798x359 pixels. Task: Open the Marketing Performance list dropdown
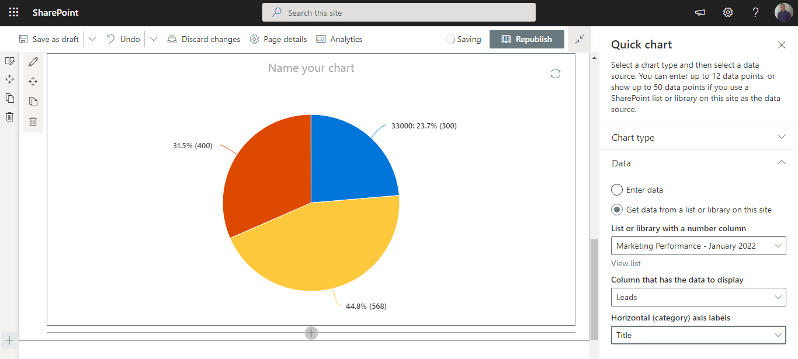pos(698,245)
